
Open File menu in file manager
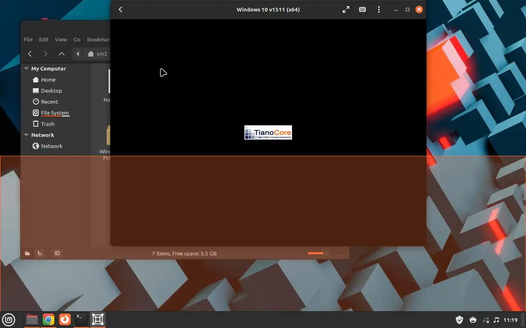28,39
